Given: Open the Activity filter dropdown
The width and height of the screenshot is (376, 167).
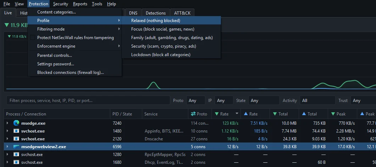Looking at the screenshot, I should pyautogui.click(x=317, y=101).
